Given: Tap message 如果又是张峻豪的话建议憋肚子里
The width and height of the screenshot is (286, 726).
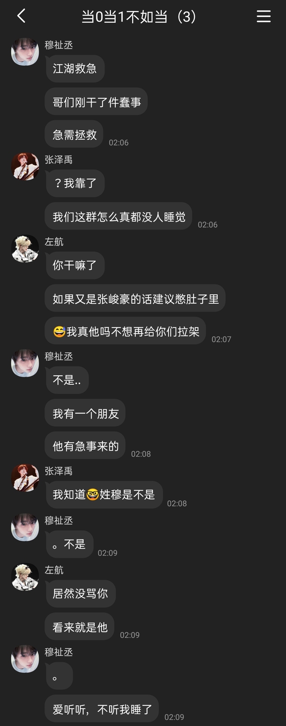Looking at the screenshot, I should [x=135, y=298].
